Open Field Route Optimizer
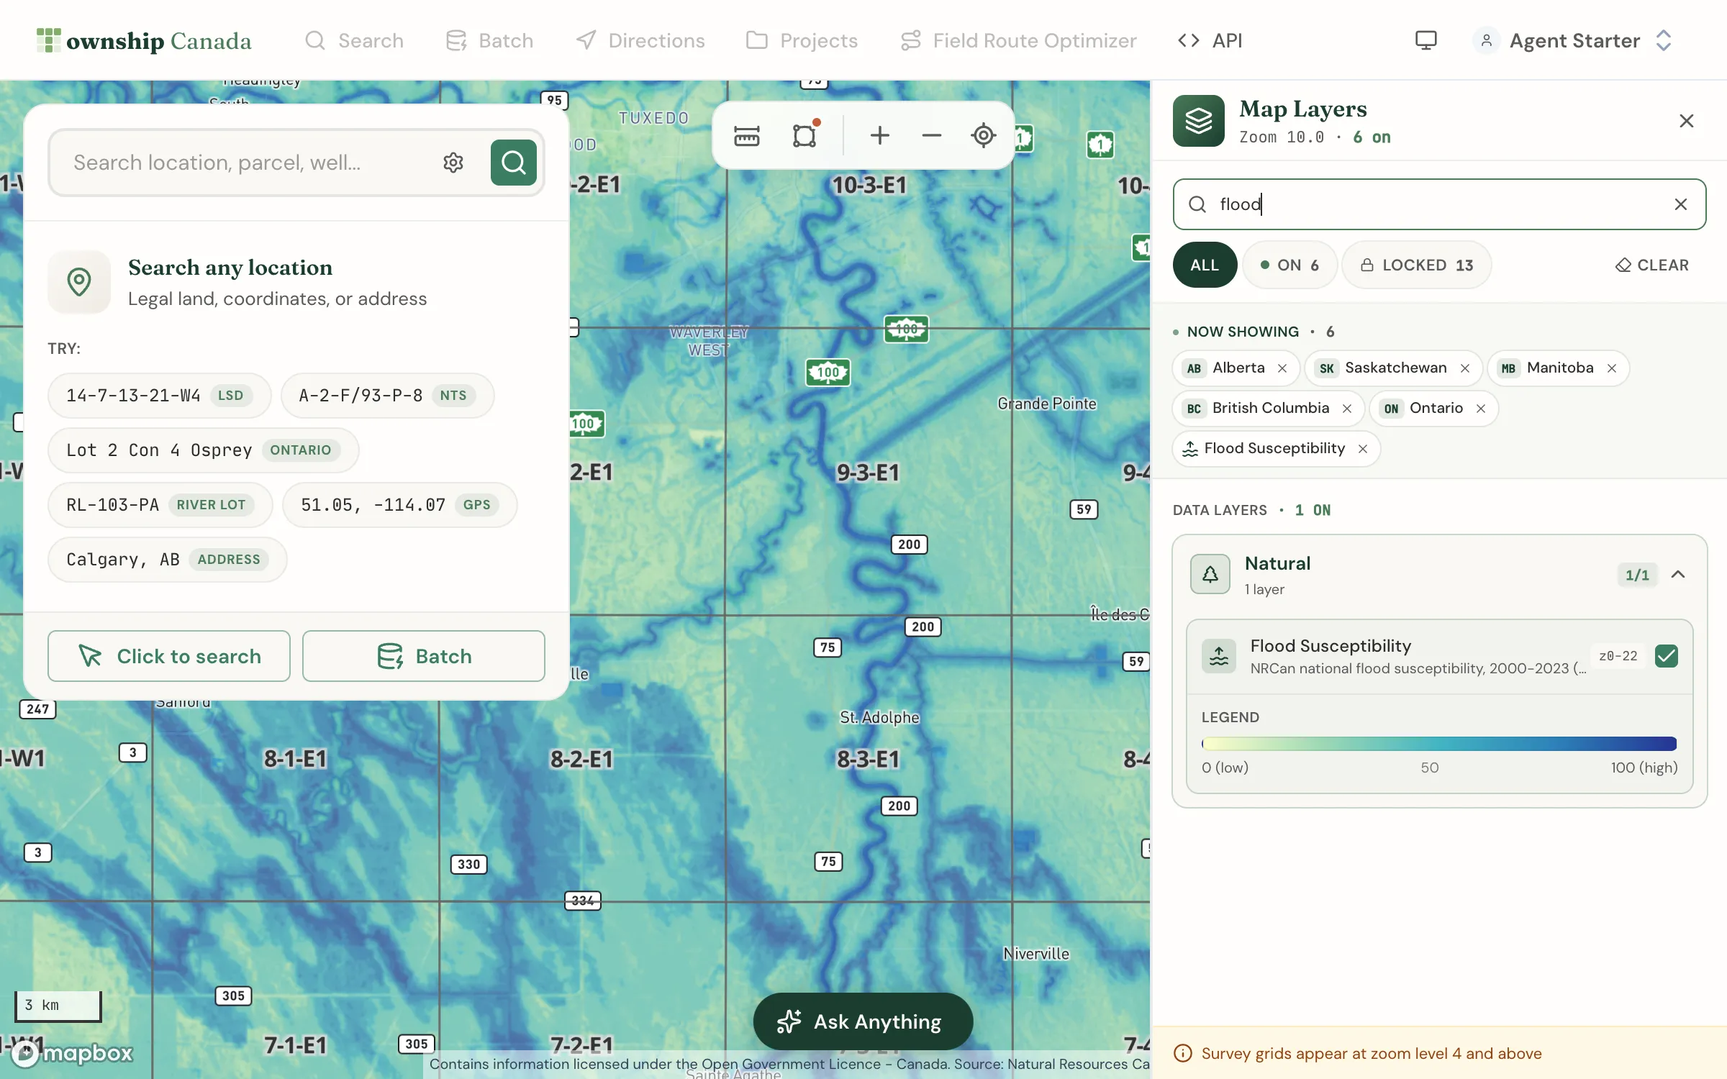 (x=1018, y=40)
